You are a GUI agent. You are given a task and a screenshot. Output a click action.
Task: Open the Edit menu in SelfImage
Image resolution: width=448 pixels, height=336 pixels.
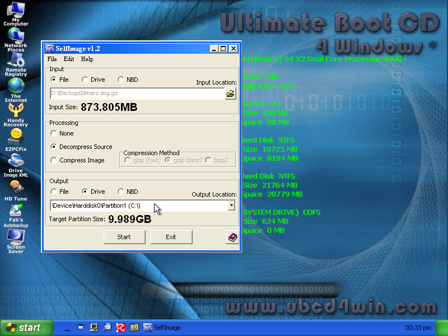point(69,59)
